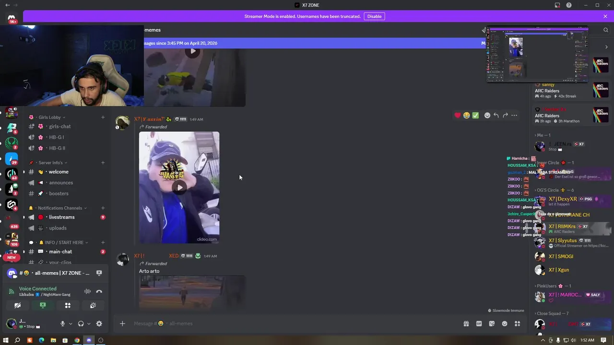Screen dimensions: 614x345
Task: Open noise suppression waveform icon
Action: [x=87, y=291]
